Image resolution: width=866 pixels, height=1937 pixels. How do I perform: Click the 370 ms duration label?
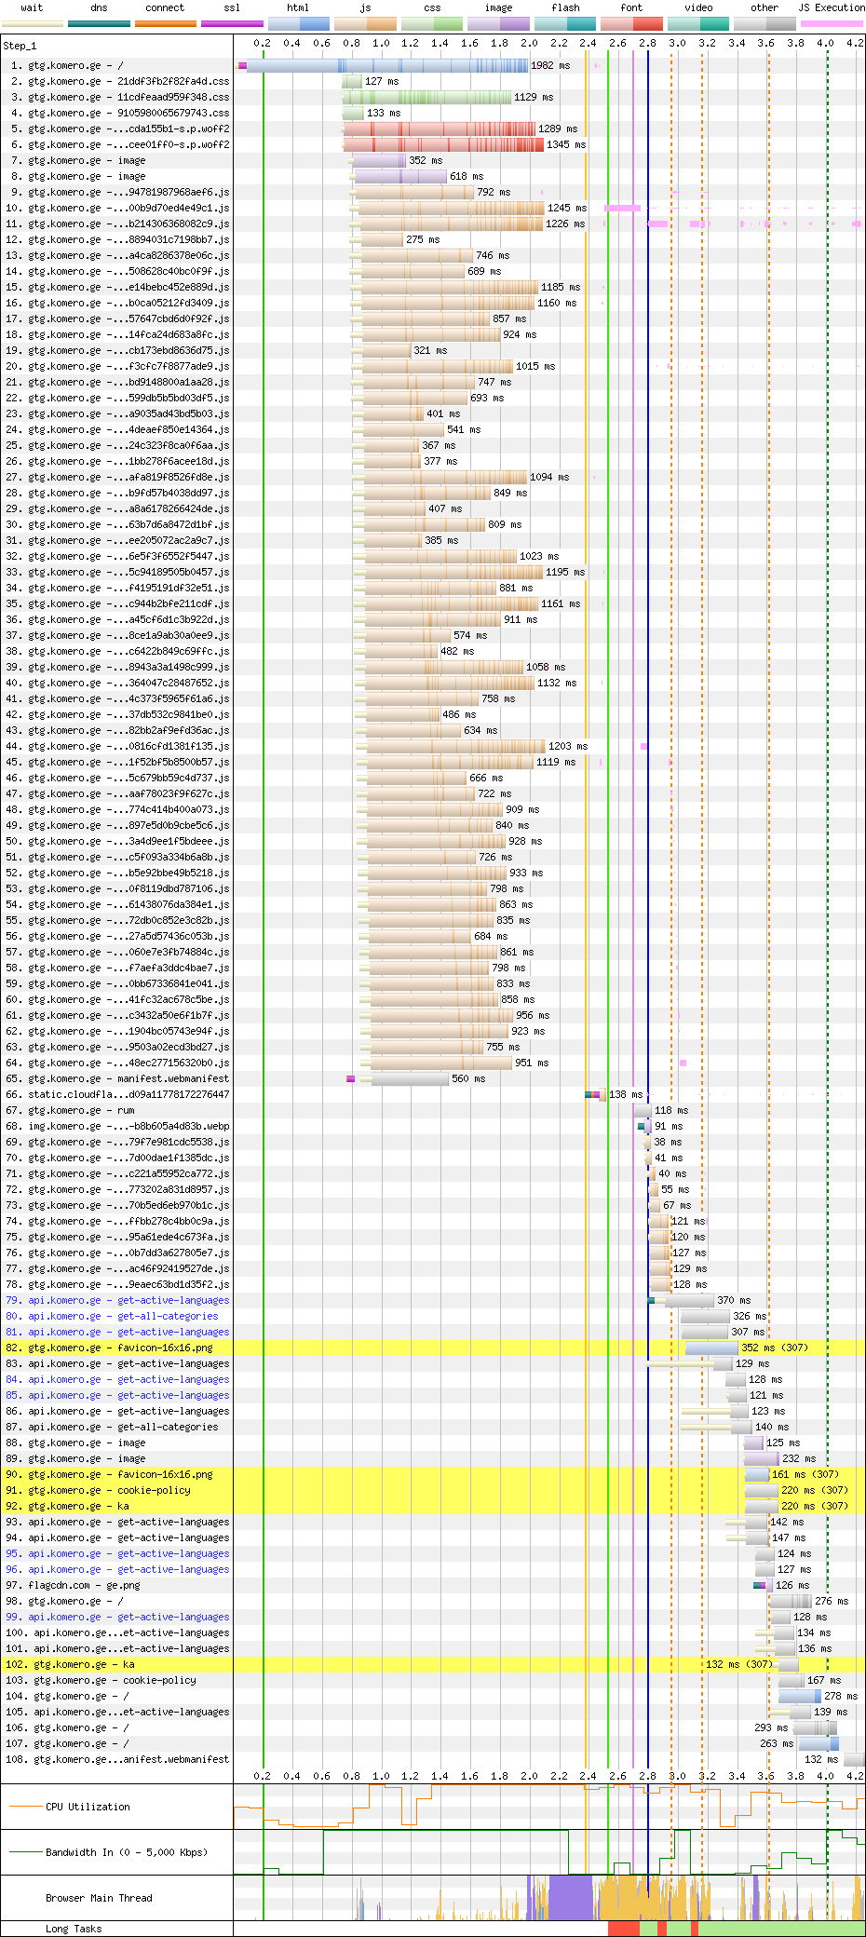(734, 1301)
